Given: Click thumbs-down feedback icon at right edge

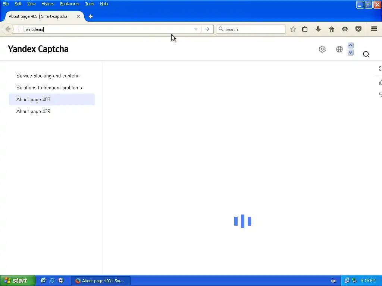Looking at the screenshot, I should 380,94.
